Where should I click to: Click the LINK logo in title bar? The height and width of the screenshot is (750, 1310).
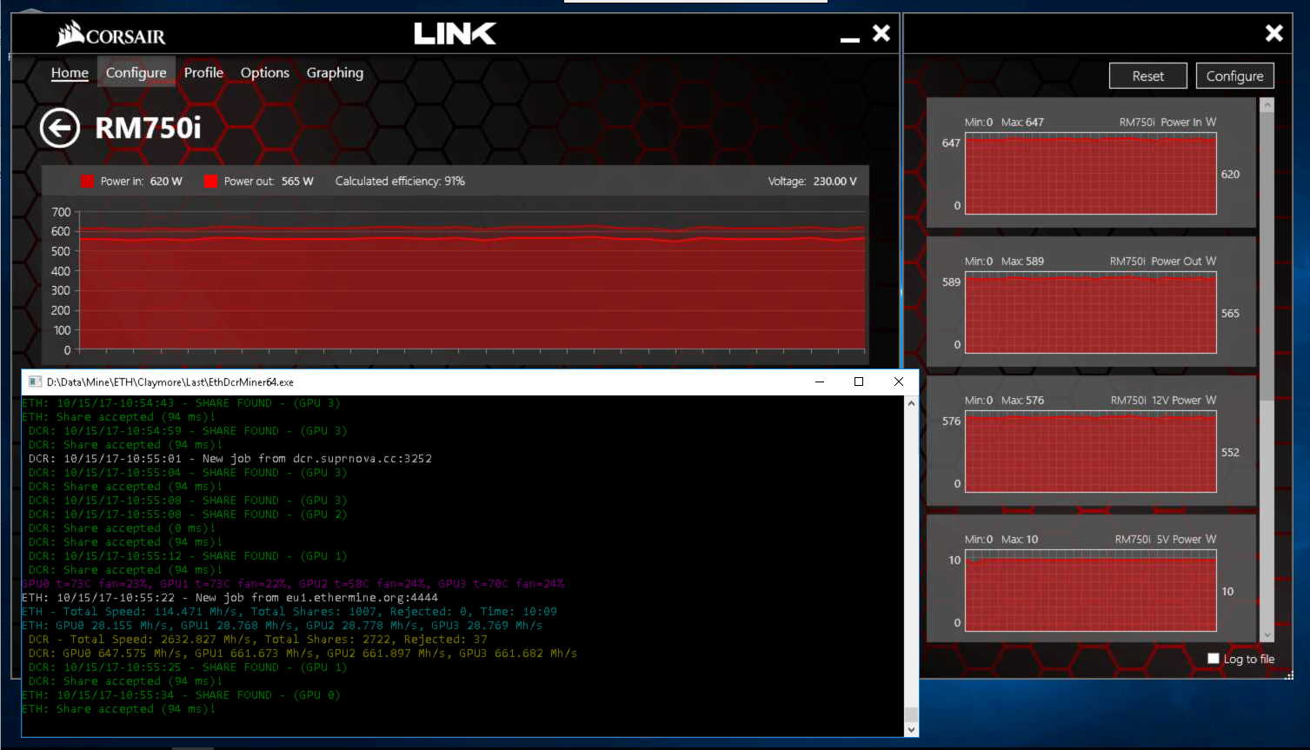(x=455, y=34)
